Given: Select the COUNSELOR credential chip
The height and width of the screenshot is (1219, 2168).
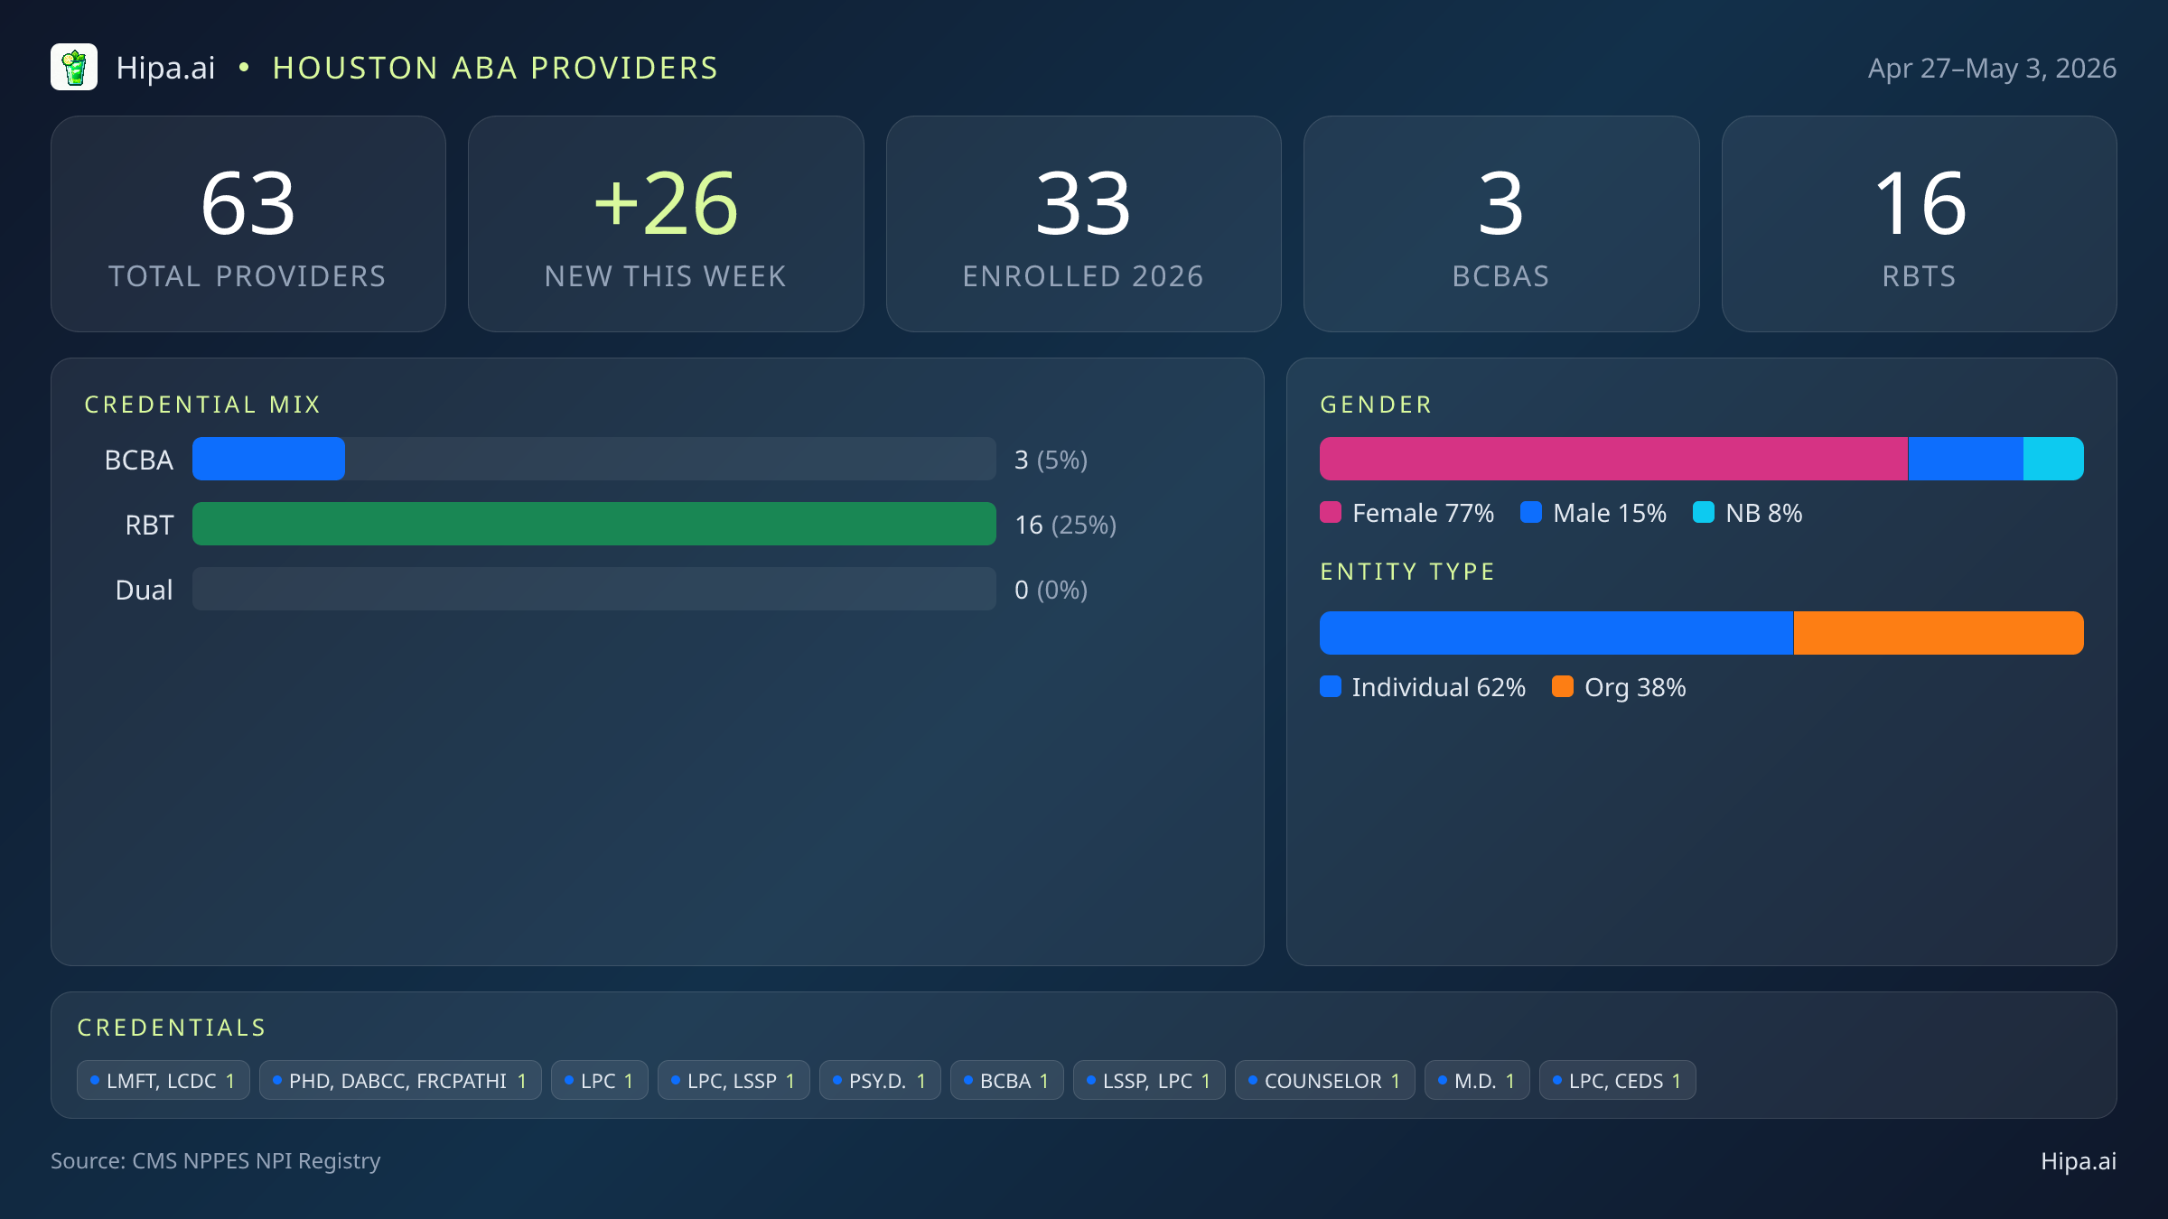Looking at the screenshot, I should click(x=1325, y=1080).
